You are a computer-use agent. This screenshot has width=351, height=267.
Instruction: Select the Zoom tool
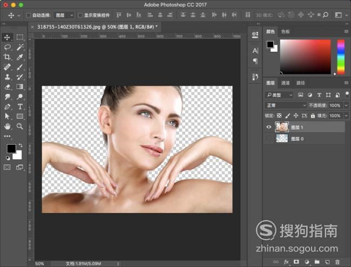tap(19, 126)
